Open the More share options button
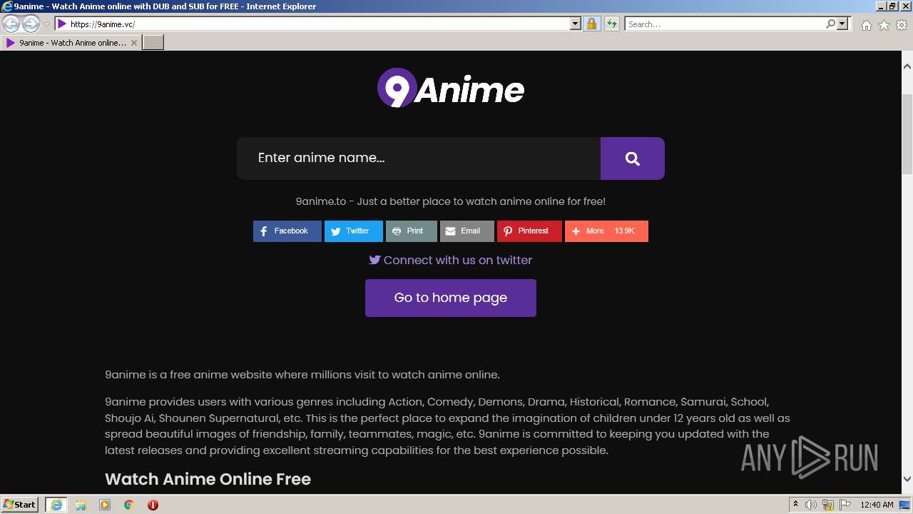 606,231
